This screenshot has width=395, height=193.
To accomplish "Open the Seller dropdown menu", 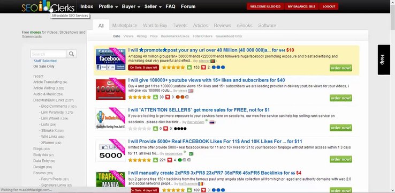I will pos(153,6).
